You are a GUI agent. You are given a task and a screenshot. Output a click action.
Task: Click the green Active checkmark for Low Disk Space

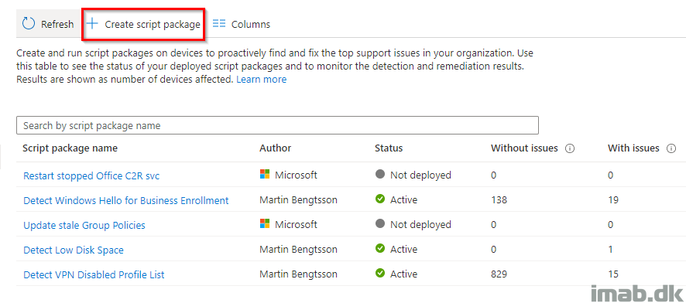(380, 248)
